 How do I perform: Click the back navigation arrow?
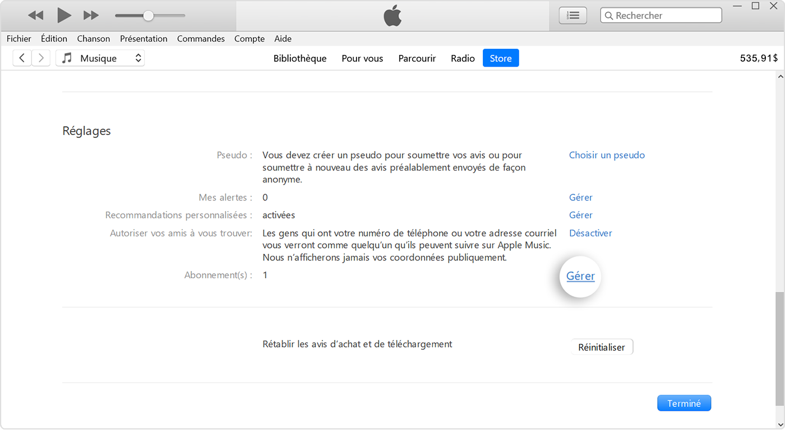tap(22, 58)
